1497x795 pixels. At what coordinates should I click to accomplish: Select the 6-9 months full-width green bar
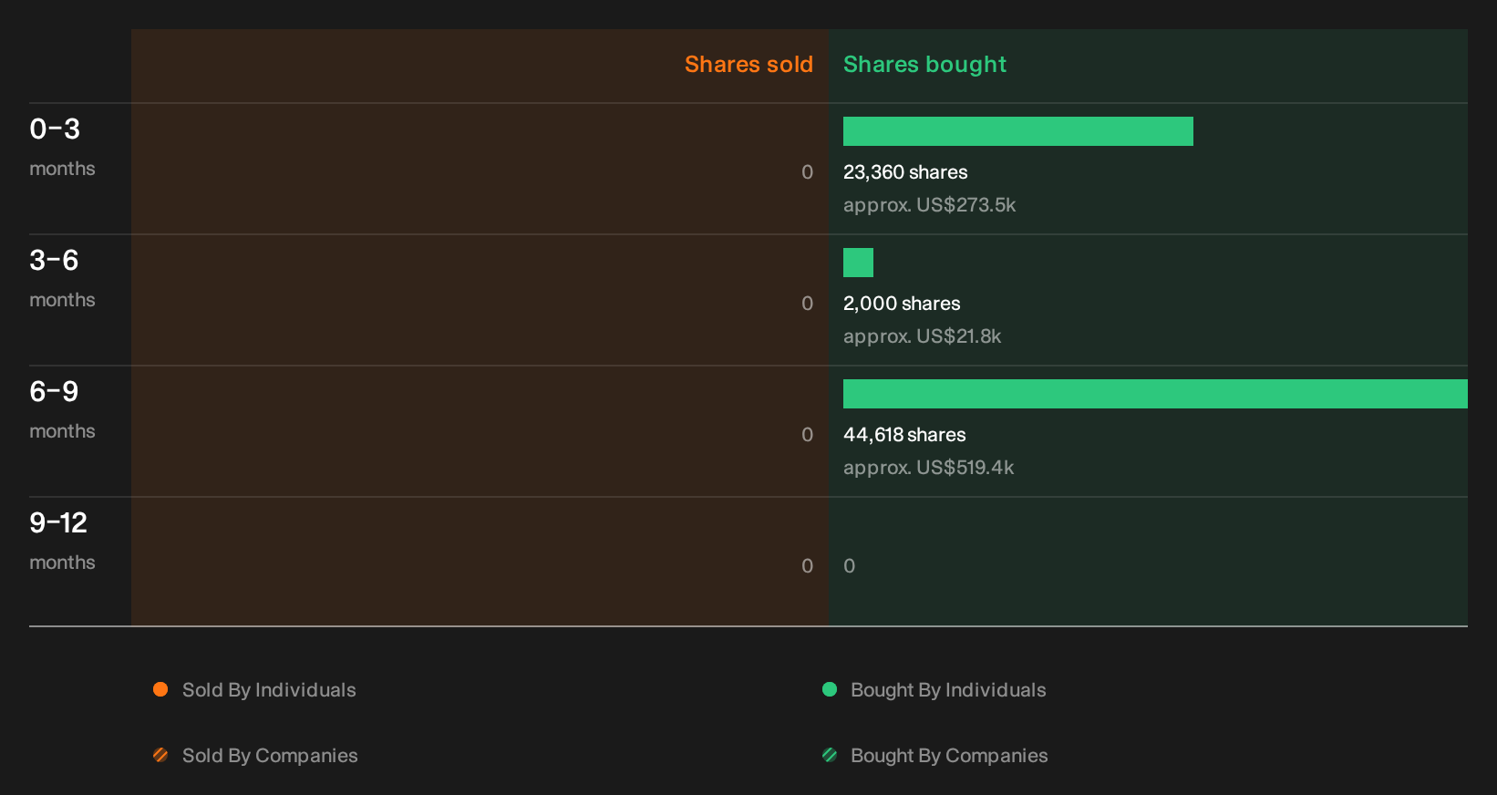(x=1155, y=394)
